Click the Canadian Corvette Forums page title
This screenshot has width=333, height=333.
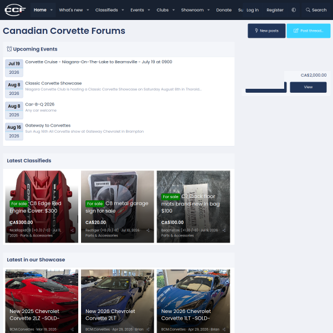click(64, 31)
